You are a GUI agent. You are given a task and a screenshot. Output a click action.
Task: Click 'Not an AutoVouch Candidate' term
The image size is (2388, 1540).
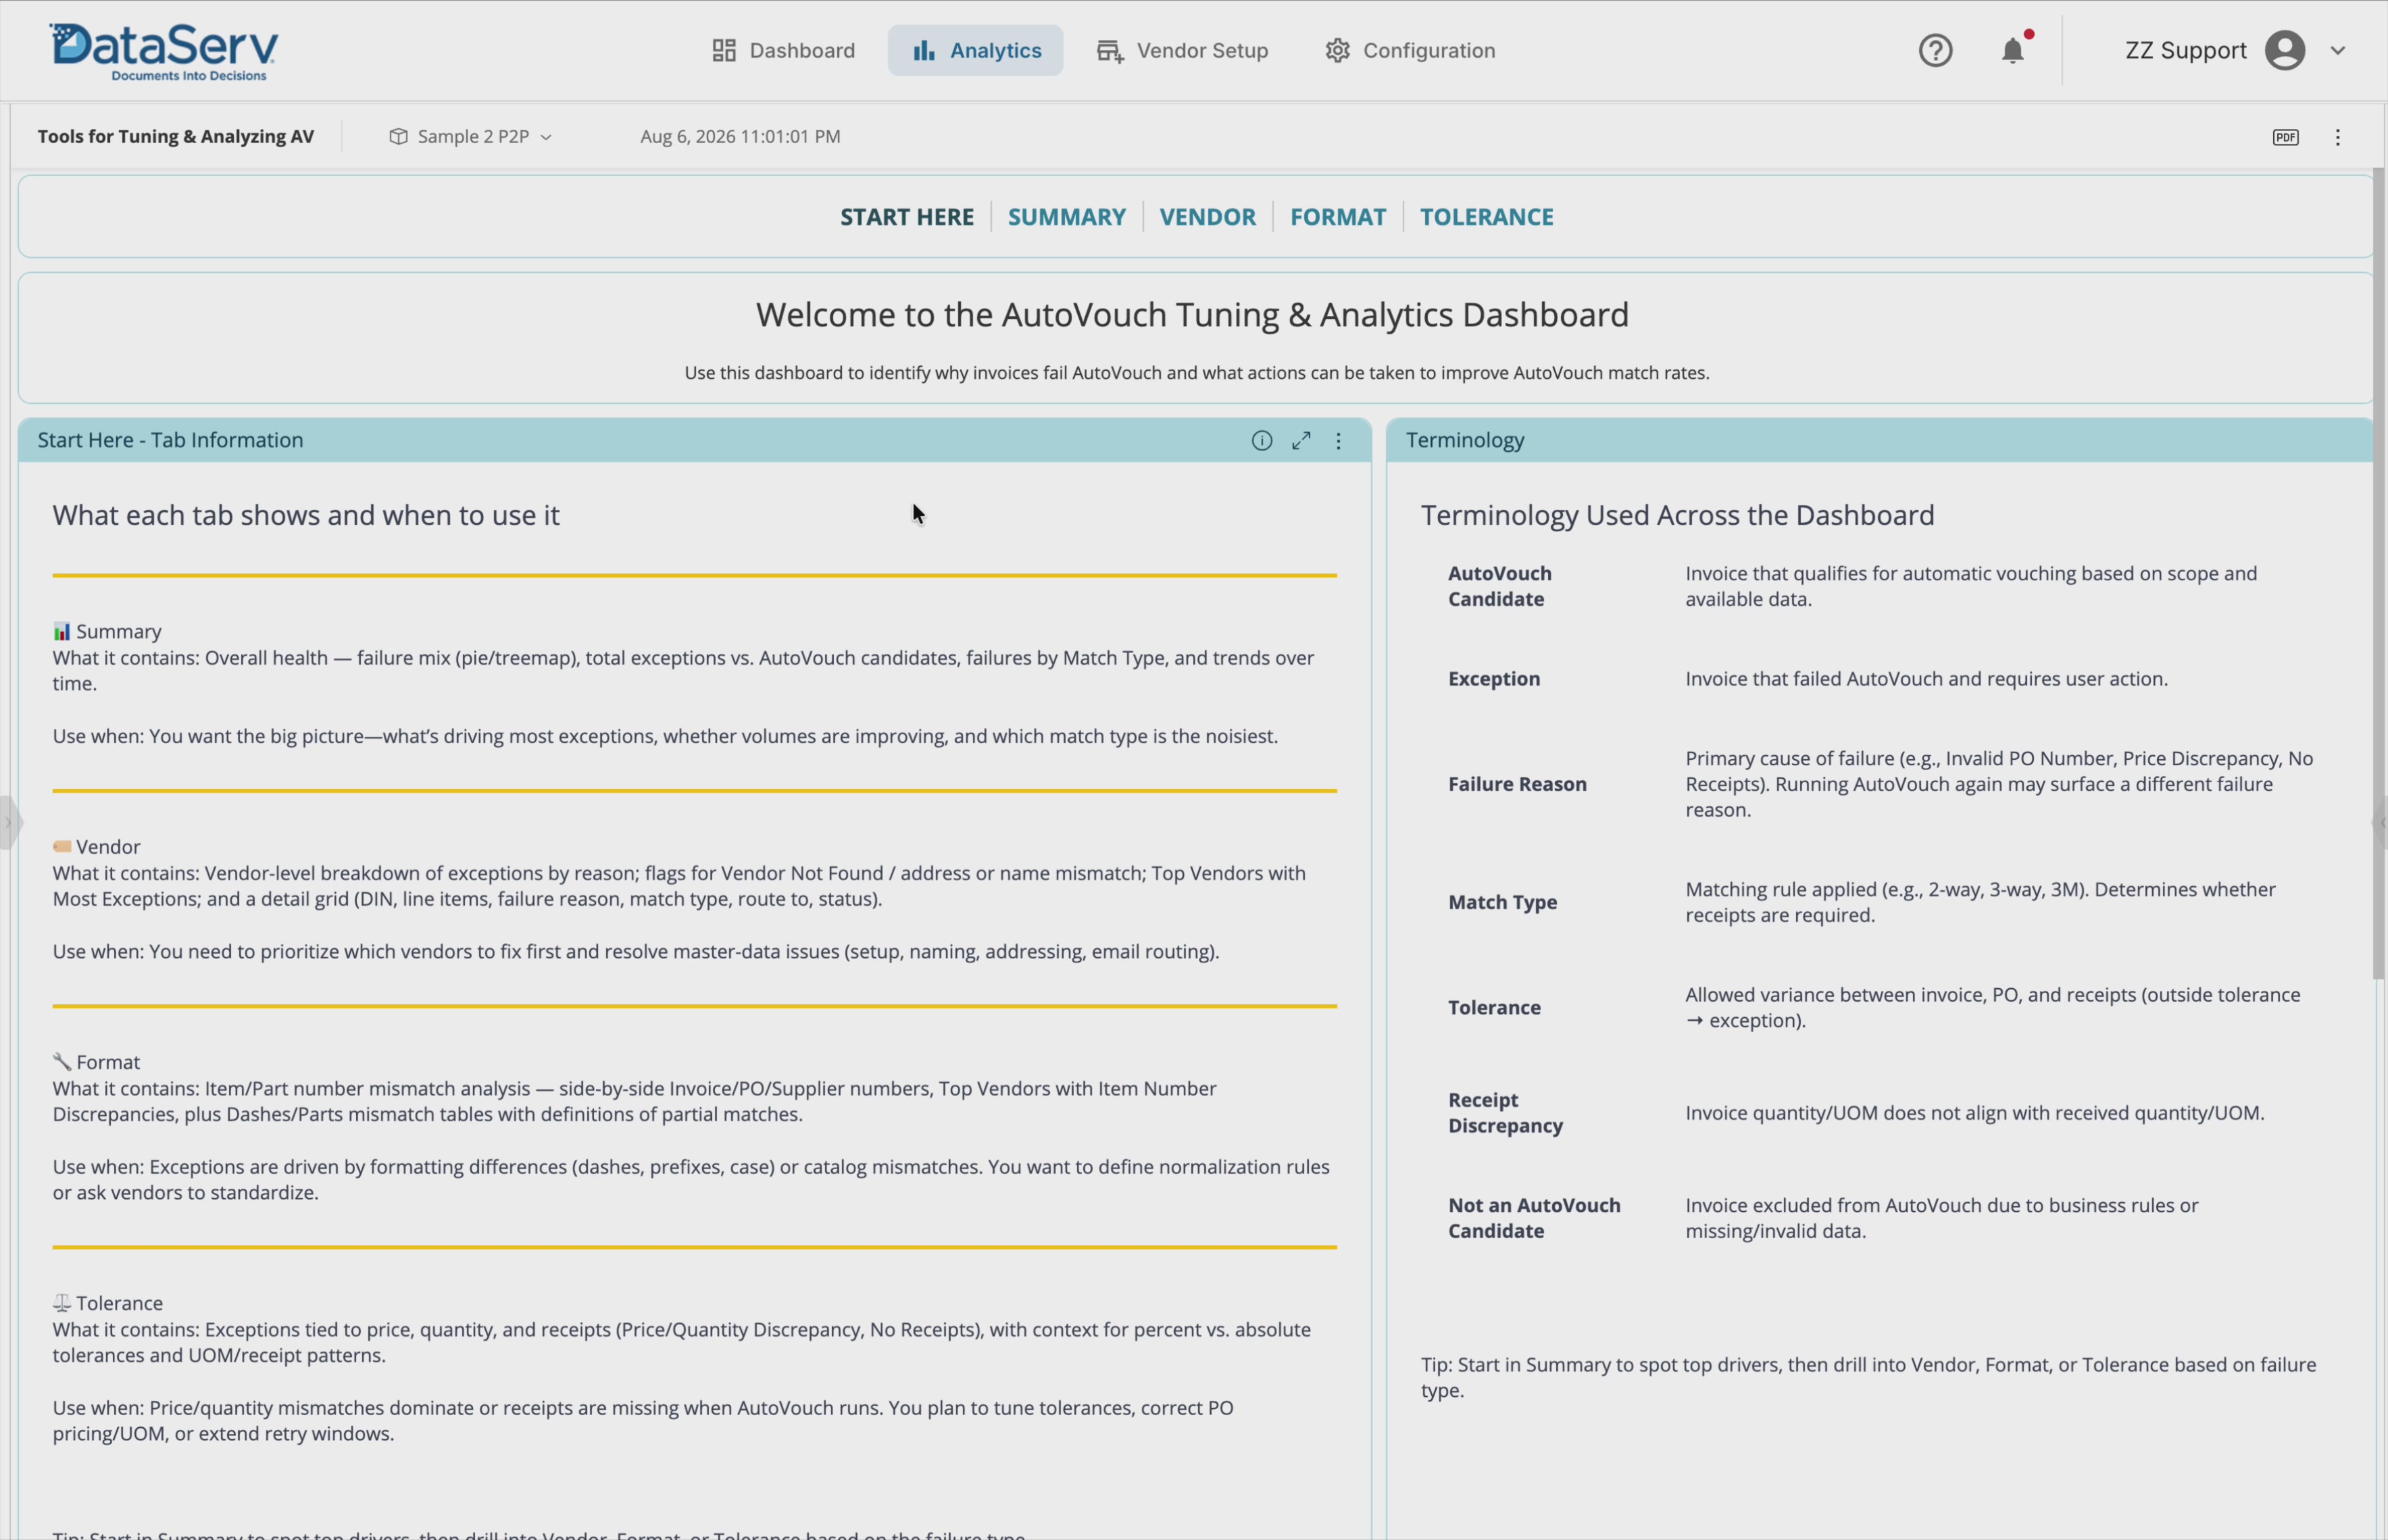pos(1534,1218)
